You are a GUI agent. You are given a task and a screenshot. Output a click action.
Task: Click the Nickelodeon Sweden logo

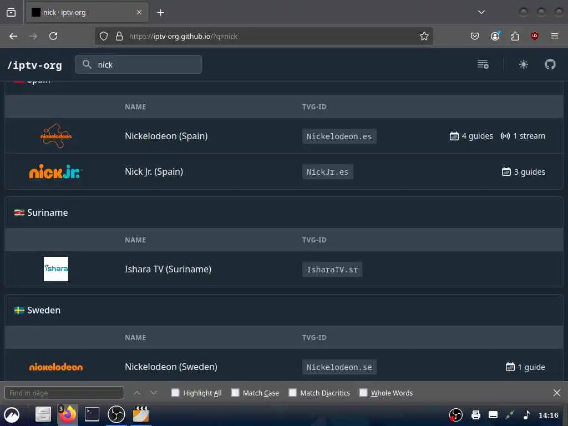tap(56, 367)
